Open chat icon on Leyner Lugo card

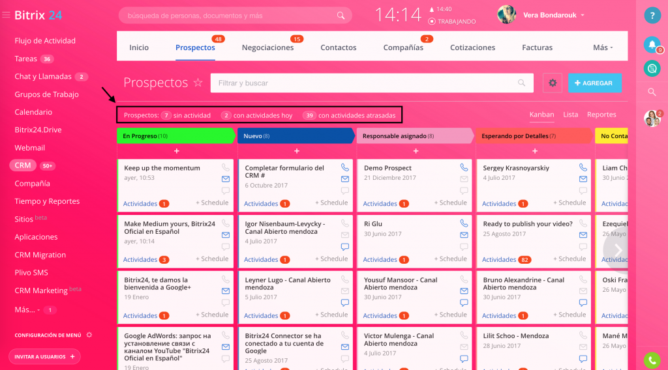[344, 303]
